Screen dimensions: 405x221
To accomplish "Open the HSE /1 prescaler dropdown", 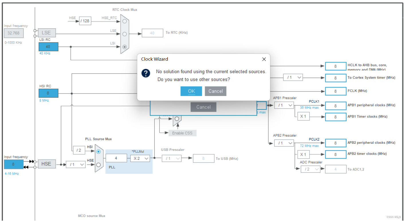I will point(76,164).
